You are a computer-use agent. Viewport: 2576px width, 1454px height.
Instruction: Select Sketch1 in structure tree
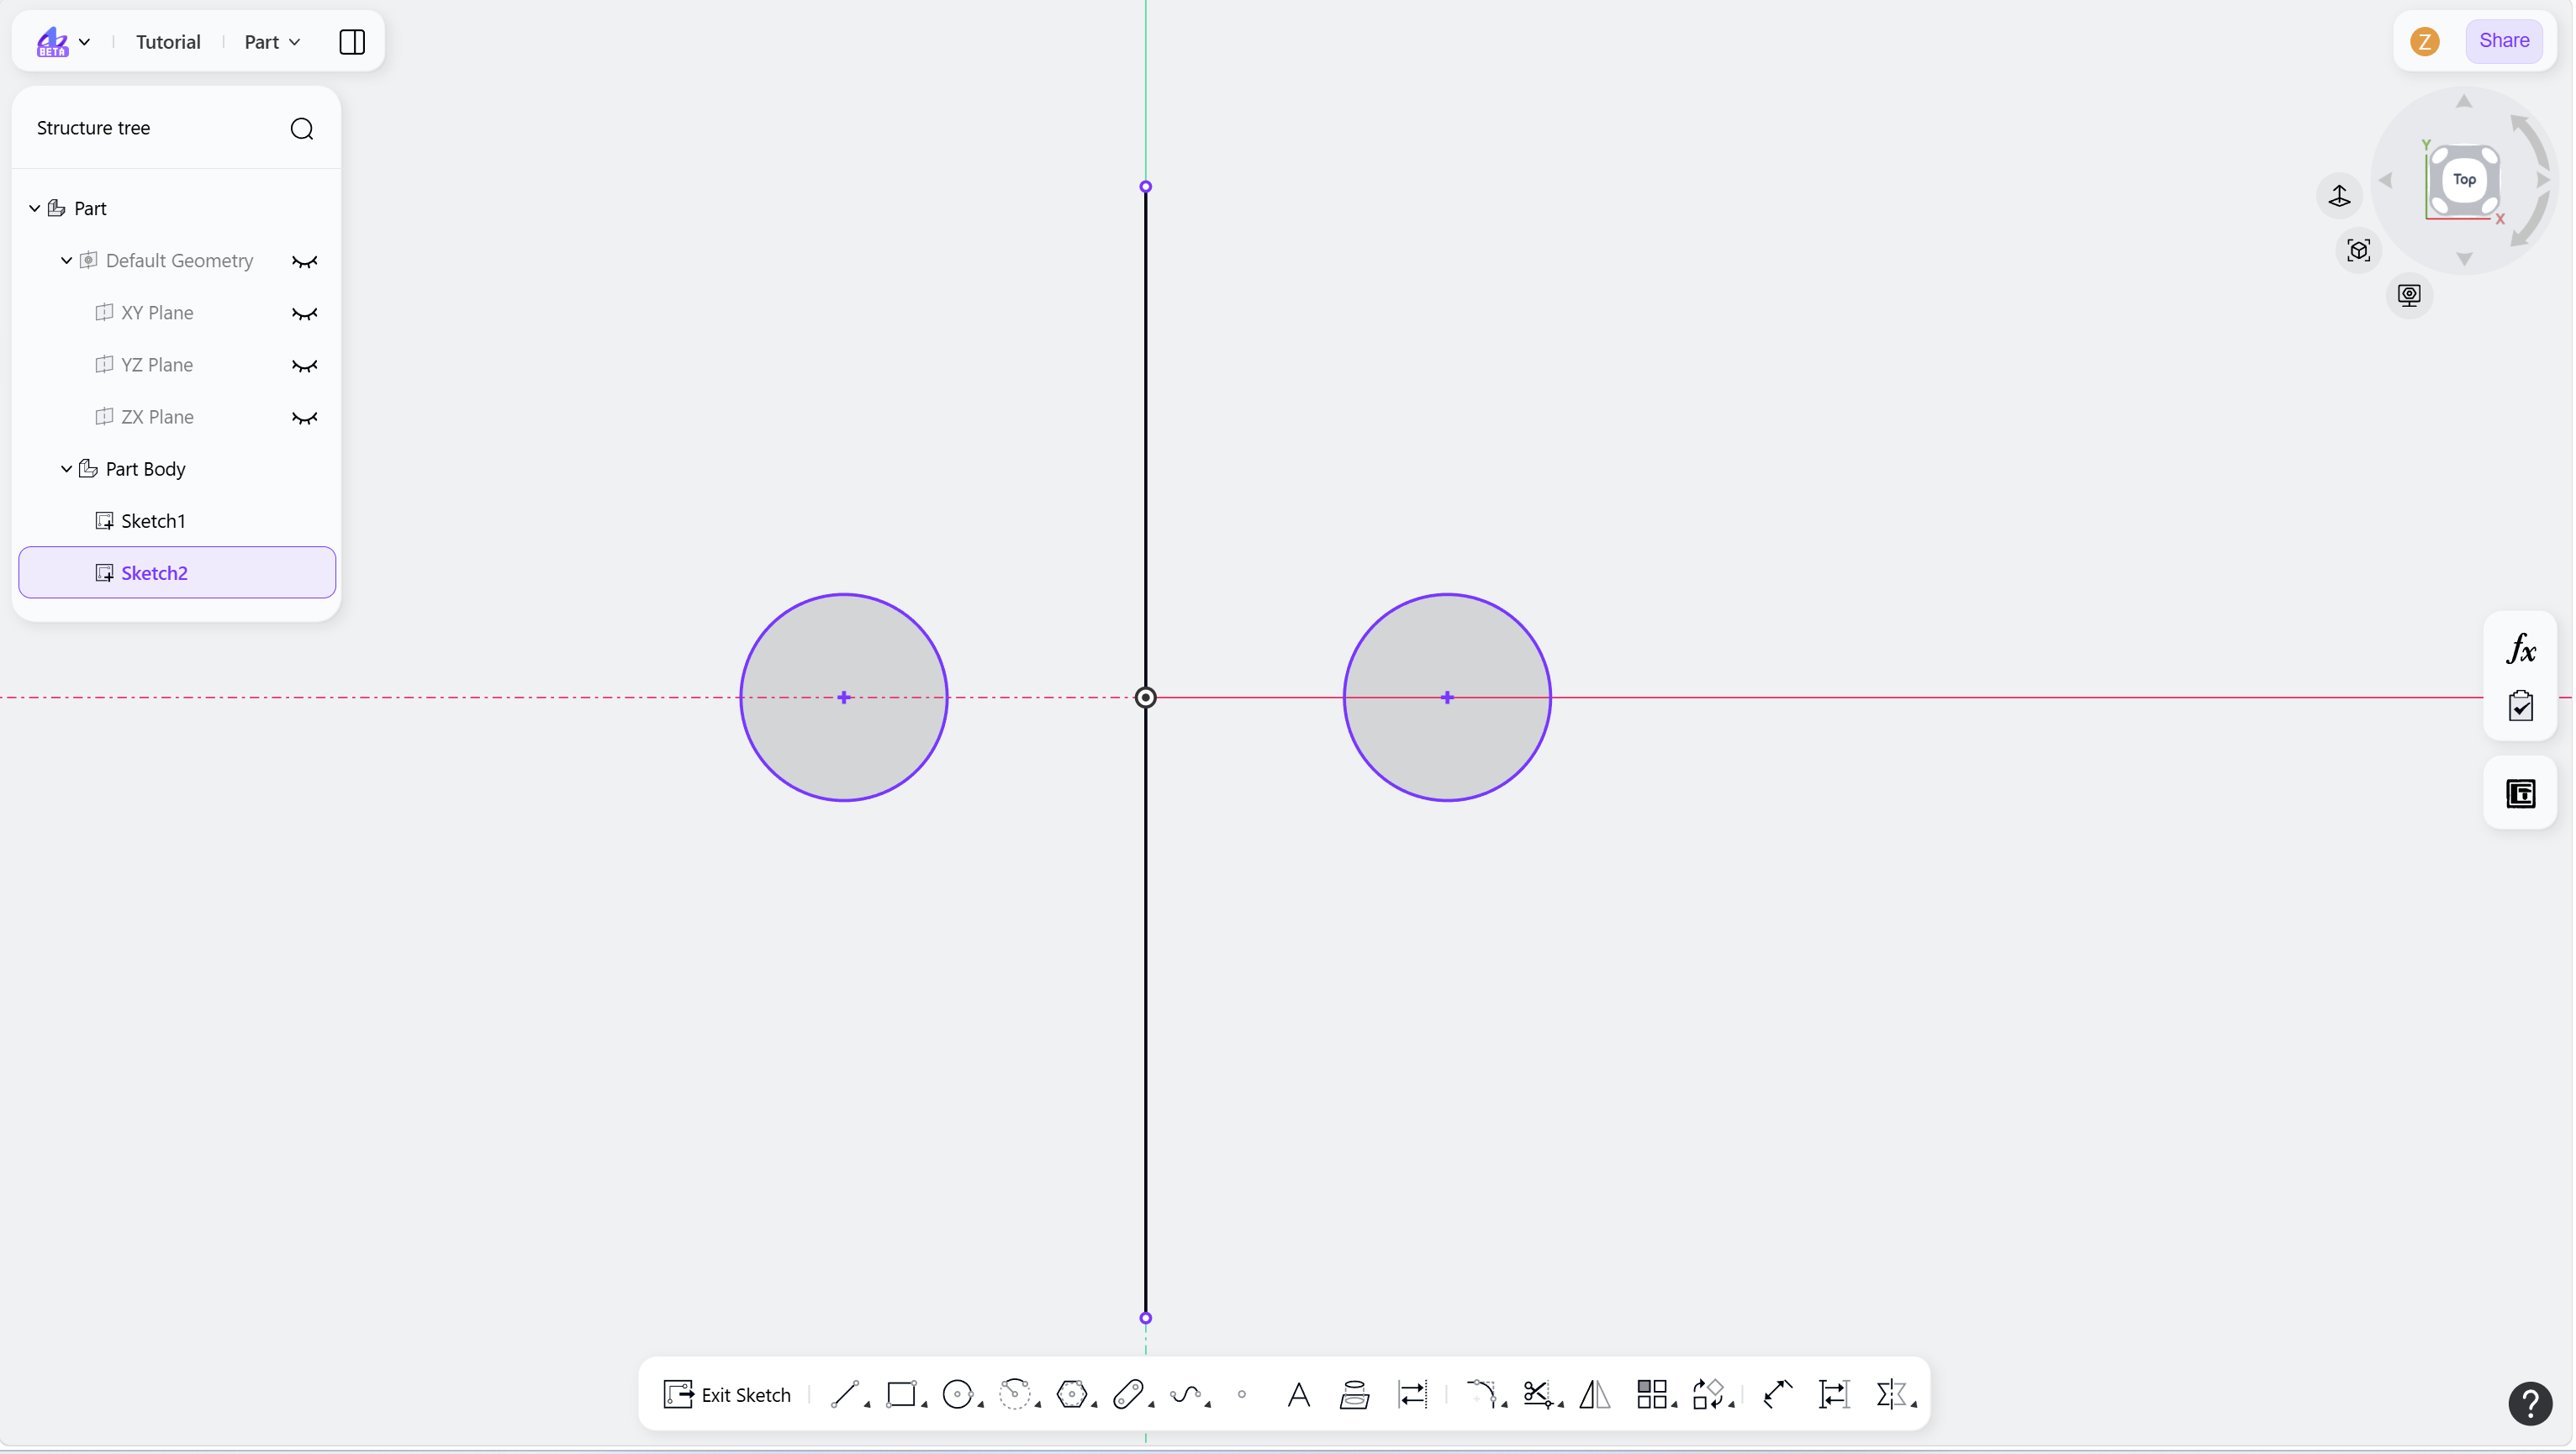coord(177,521)
